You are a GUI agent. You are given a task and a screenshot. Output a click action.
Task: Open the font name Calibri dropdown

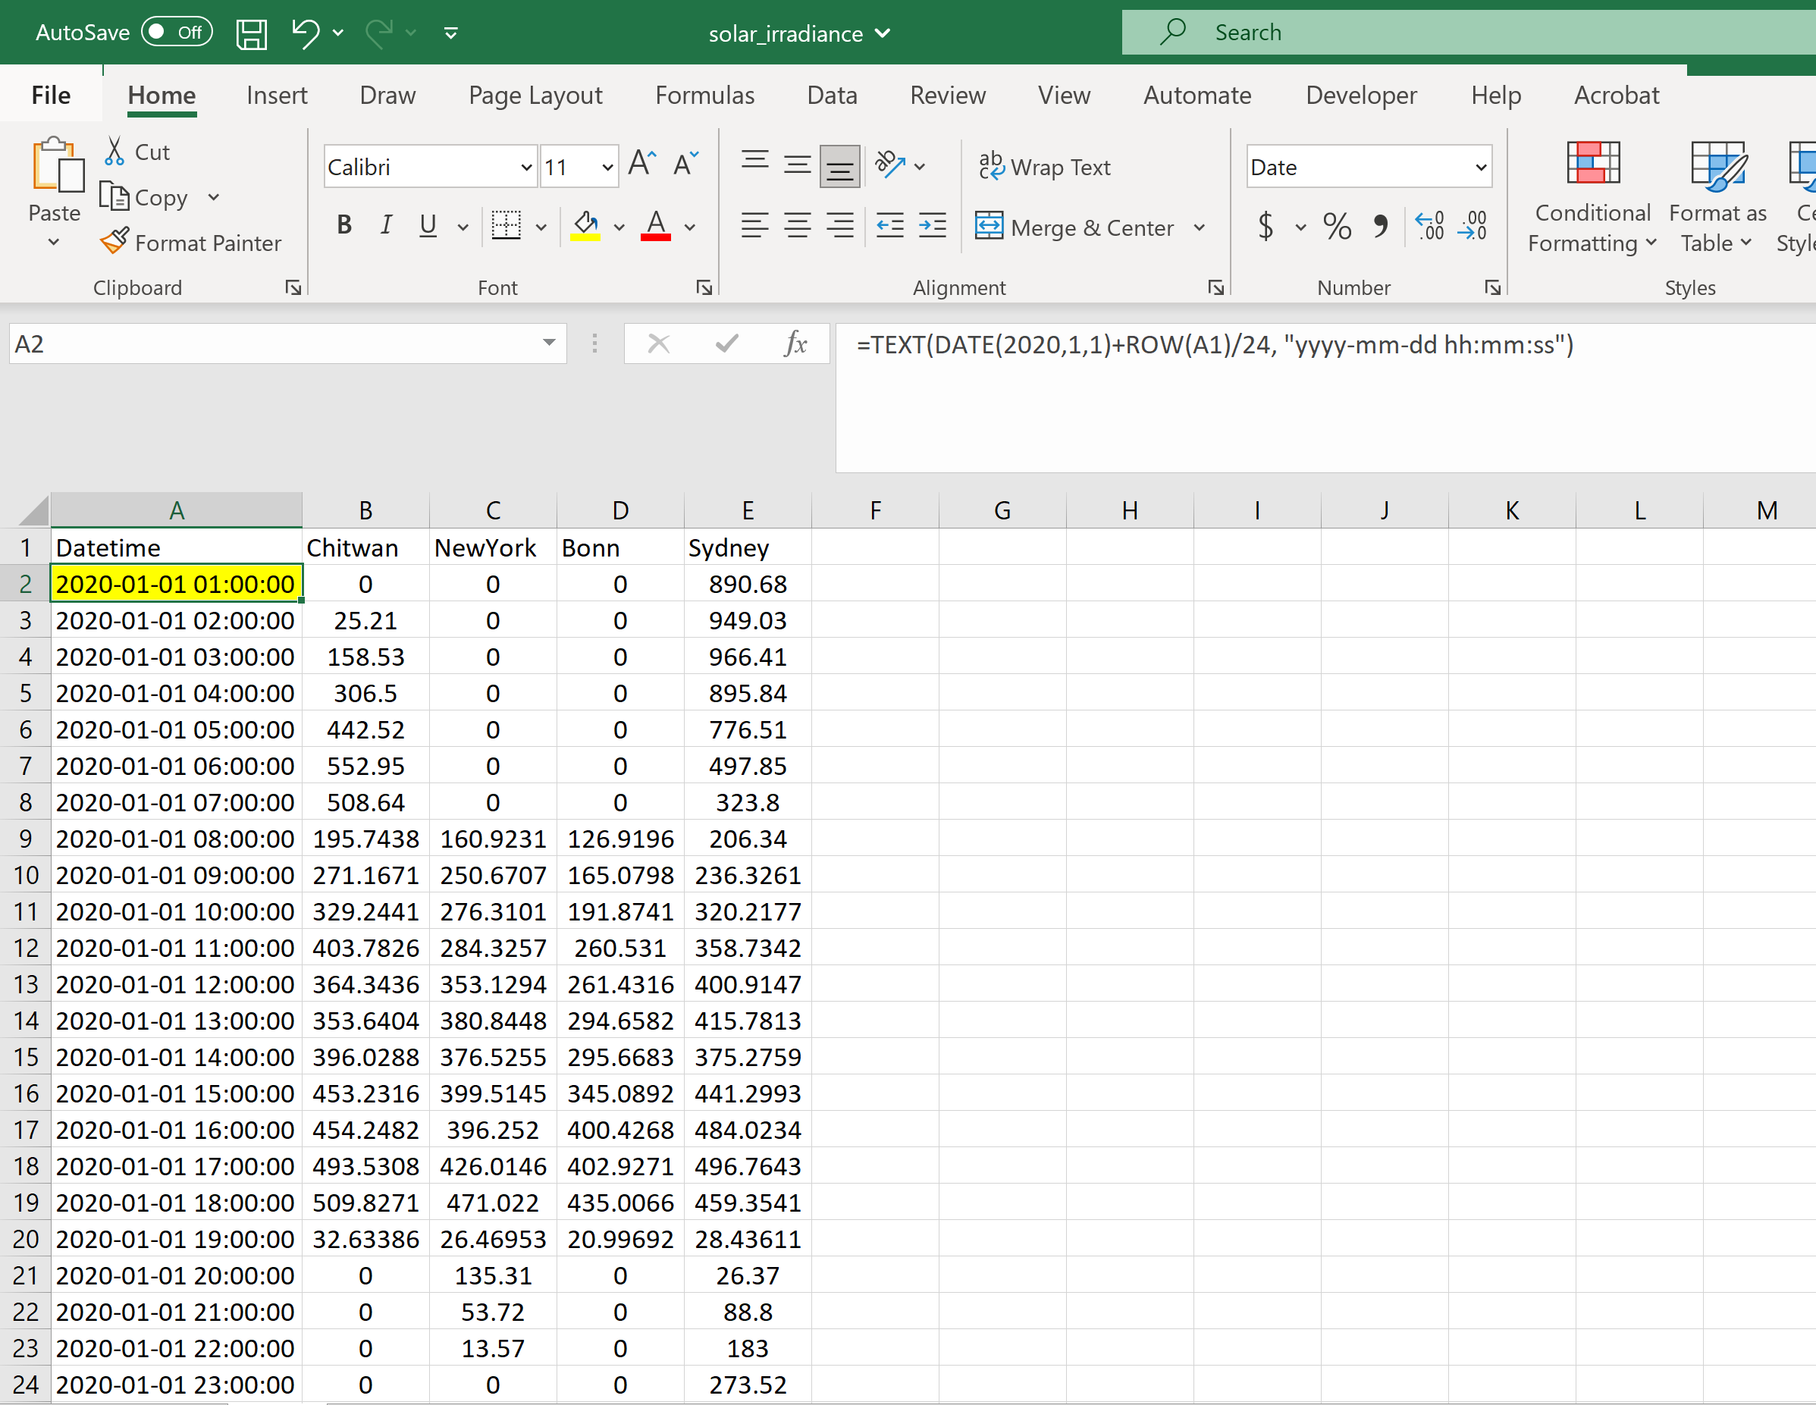pos(525,167)
